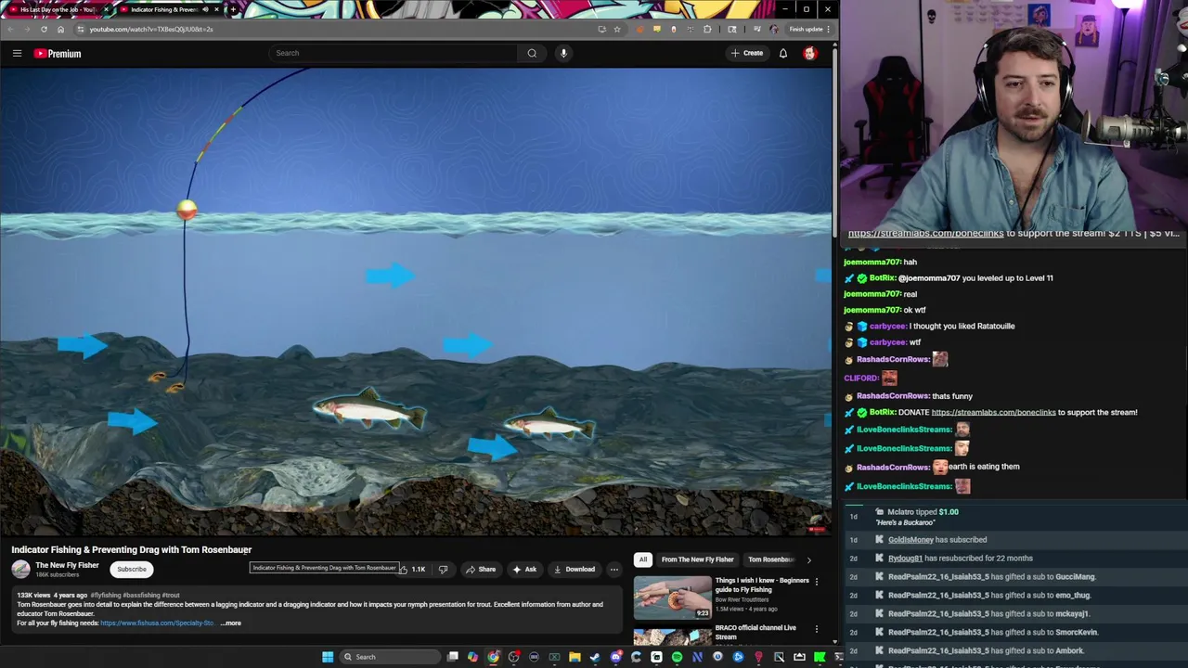
Task: Open the Windows Start menu
Action: point(328,657)
